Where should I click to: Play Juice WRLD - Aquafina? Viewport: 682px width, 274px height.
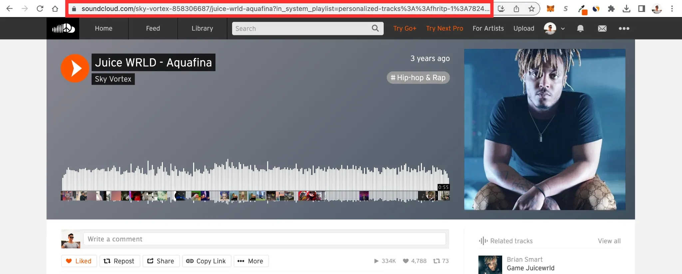[75, 68]
